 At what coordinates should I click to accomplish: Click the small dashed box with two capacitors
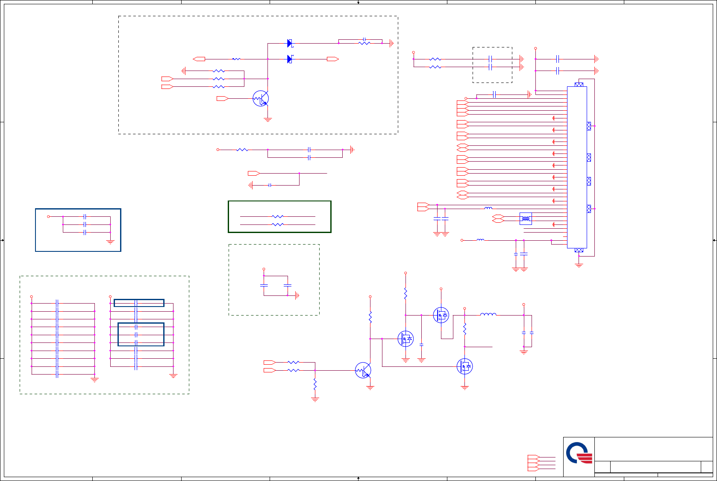pos(274,280)
